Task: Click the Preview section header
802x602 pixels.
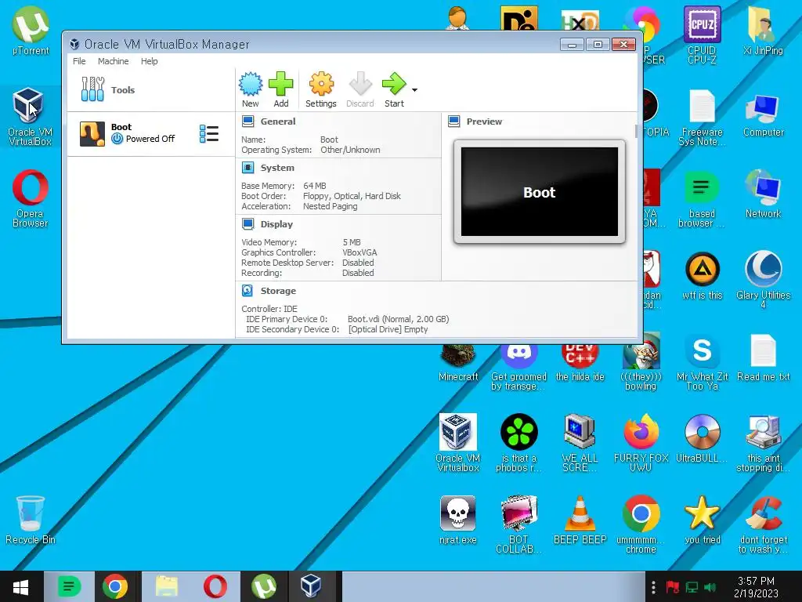Action: pyautogui.click(x=484, y=121)
